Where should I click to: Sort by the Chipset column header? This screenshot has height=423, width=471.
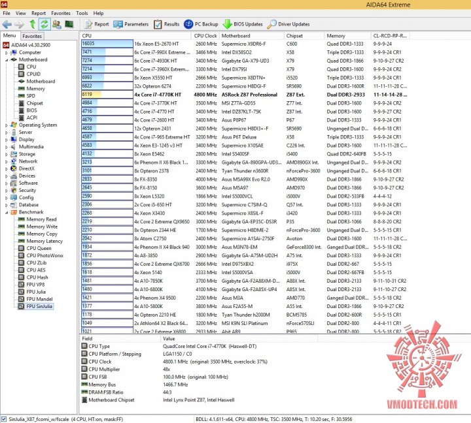click(304, 36)
